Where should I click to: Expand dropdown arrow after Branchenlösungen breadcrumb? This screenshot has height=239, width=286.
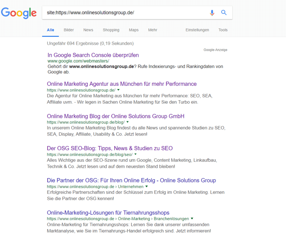[x=192, y=219]
